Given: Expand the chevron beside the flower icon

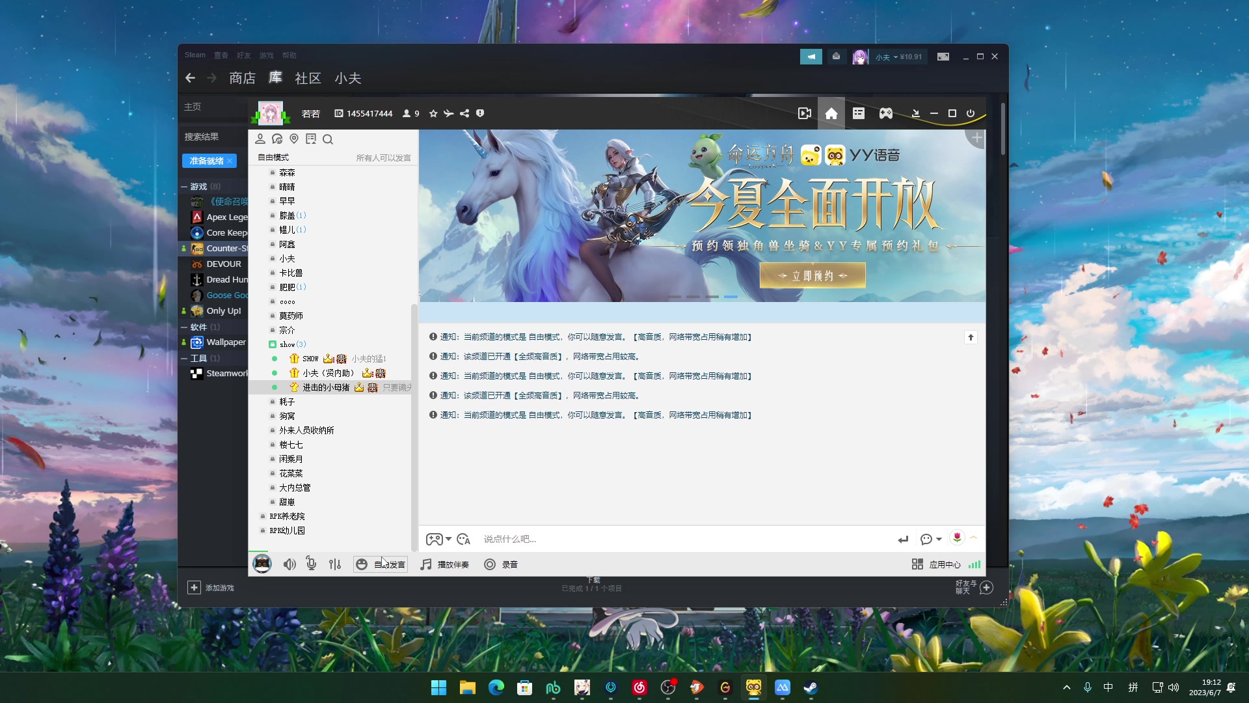Looking at the screenshot, I should coord(974,538).
